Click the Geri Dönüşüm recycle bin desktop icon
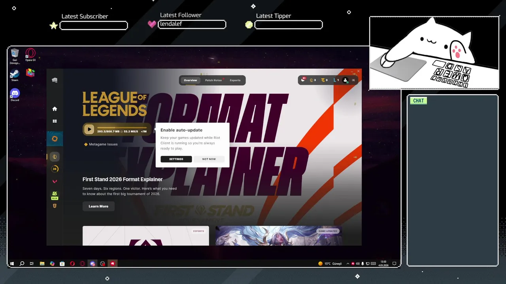This screenshot has width=506, height=284. point(15,56)
